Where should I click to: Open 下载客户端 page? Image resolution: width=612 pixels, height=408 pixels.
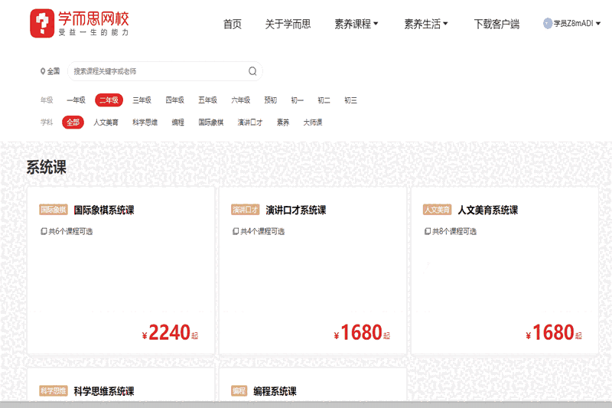(x=496, y=24)
